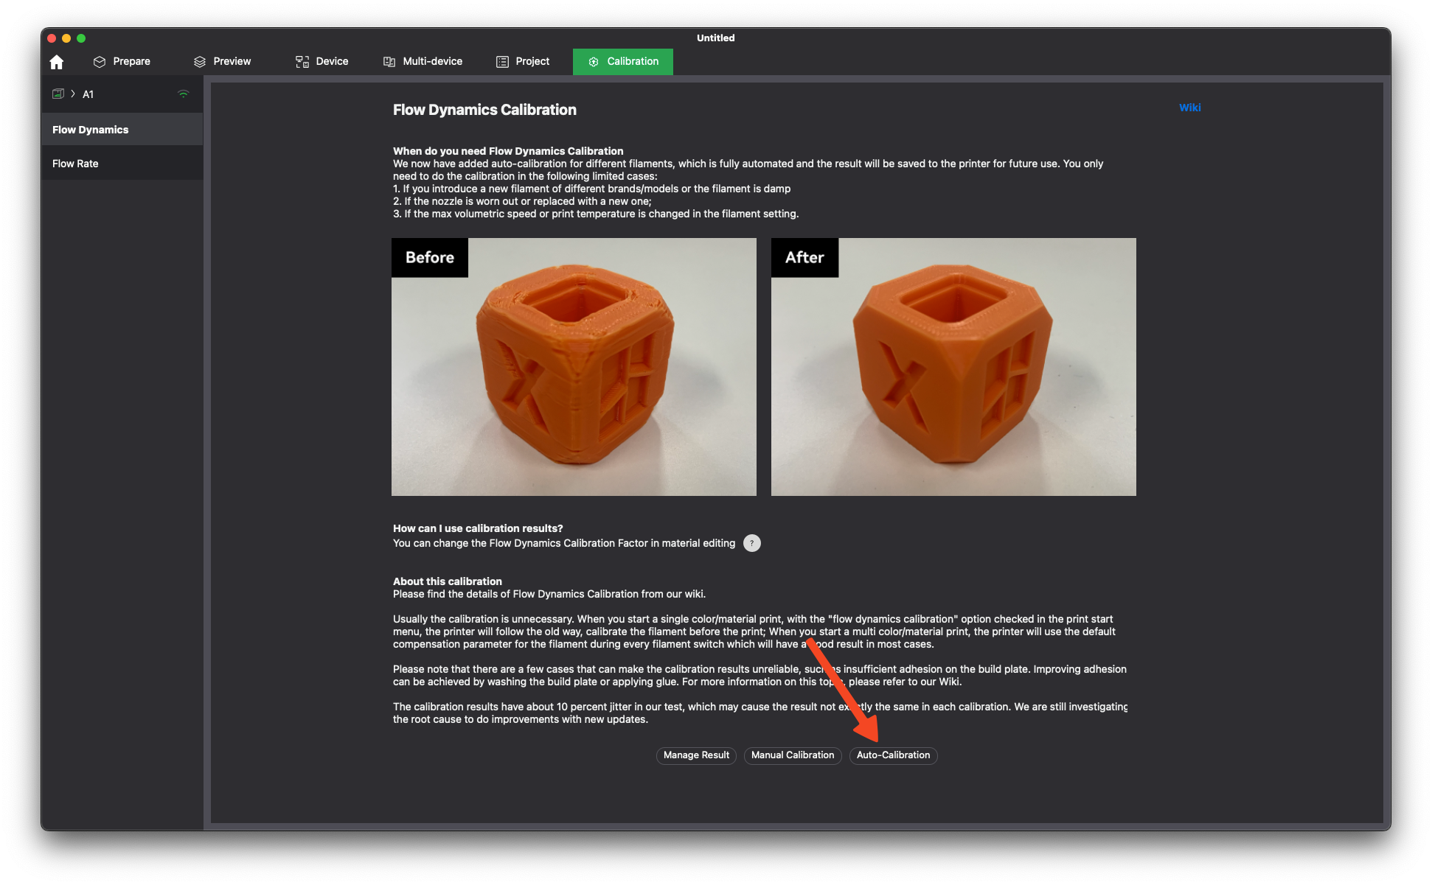Click the After calibration cube image

[953, 367]
